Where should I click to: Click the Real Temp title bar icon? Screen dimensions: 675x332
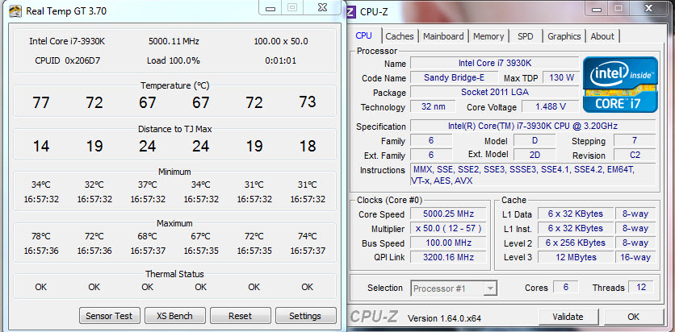pos(15,10)
